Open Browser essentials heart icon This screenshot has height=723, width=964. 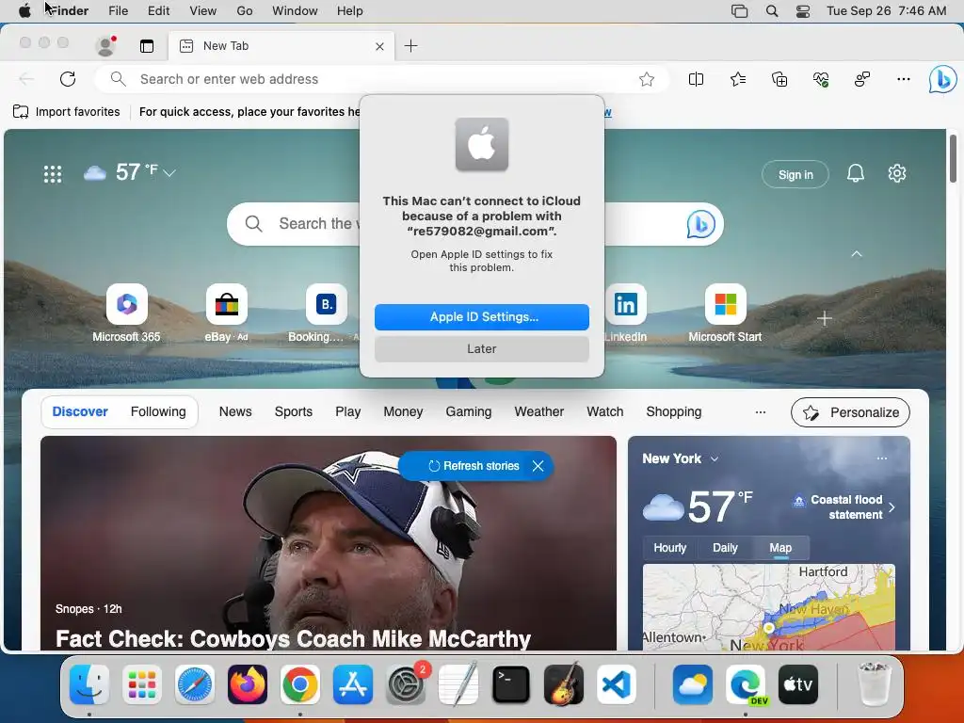point(821,79)
